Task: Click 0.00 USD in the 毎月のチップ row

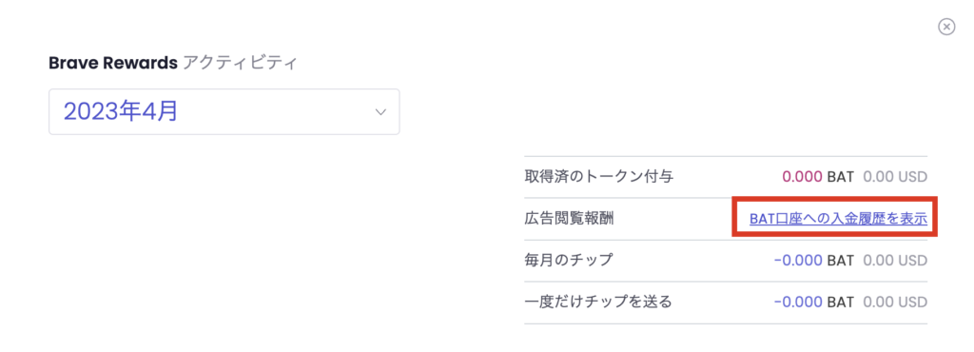Action: tap(895, 260)
